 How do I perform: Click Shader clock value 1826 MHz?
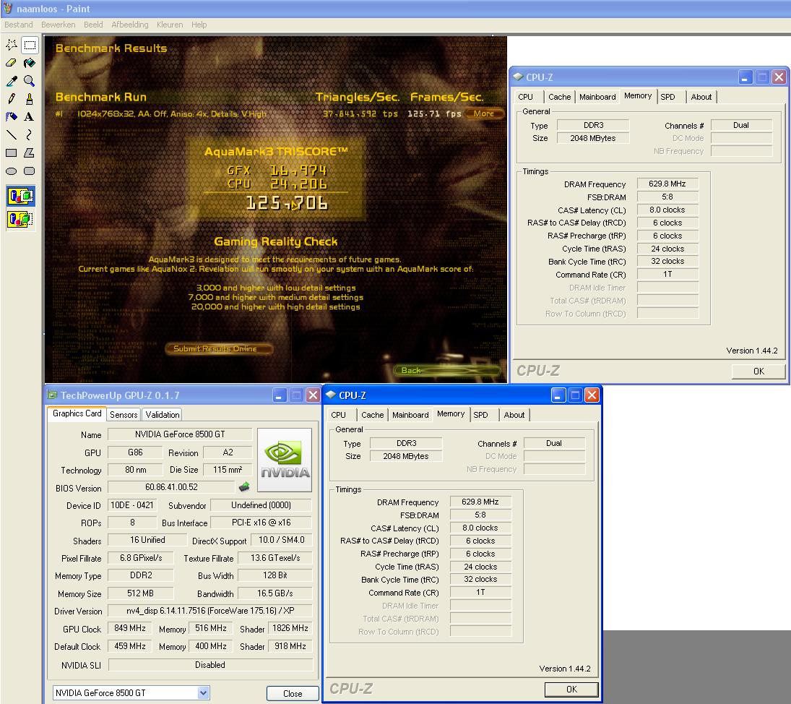click(290, 628)
